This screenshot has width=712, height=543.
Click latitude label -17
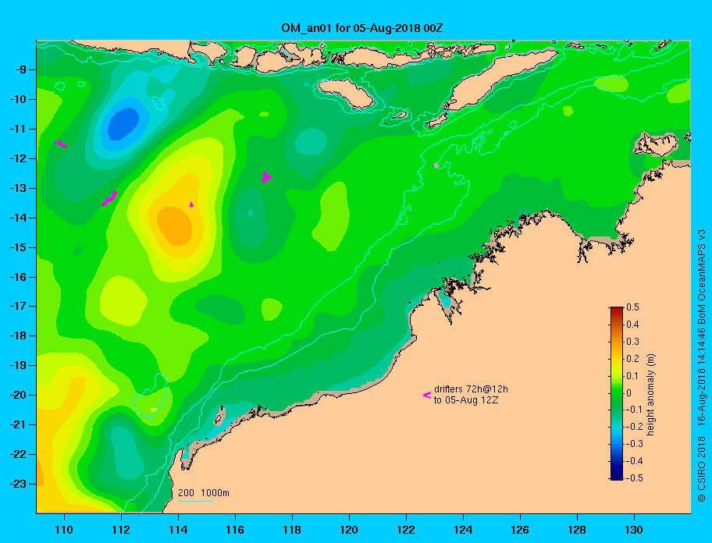(x=19, y=306)
